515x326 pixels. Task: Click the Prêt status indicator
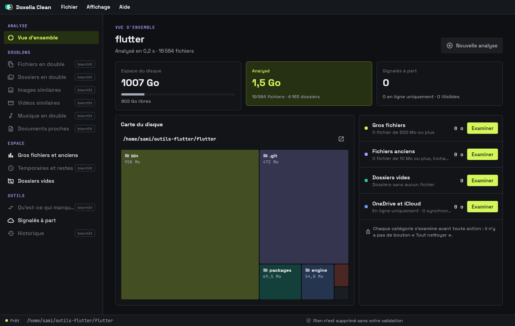(12, 321)
